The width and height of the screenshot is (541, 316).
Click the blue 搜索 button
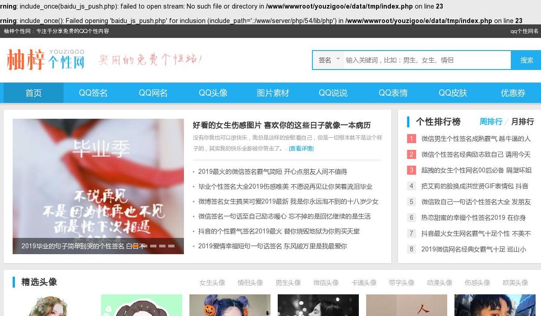(526, 60)
